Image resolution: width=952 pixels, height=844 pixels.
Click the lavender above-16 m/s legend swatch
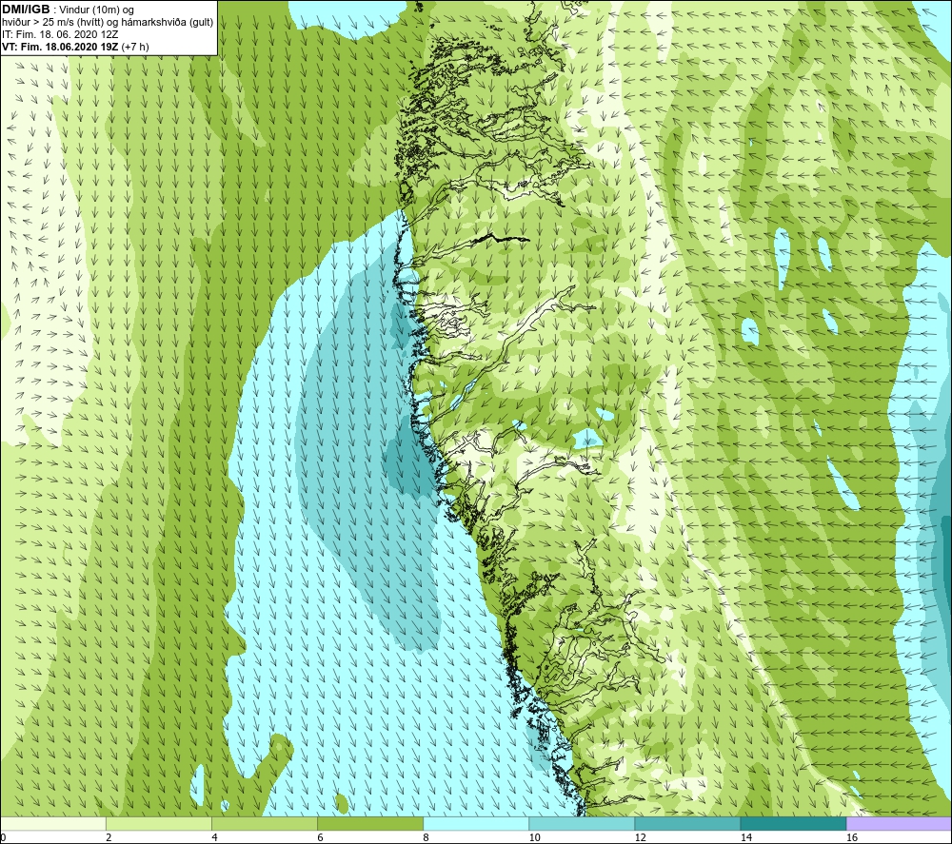(899, 823)
